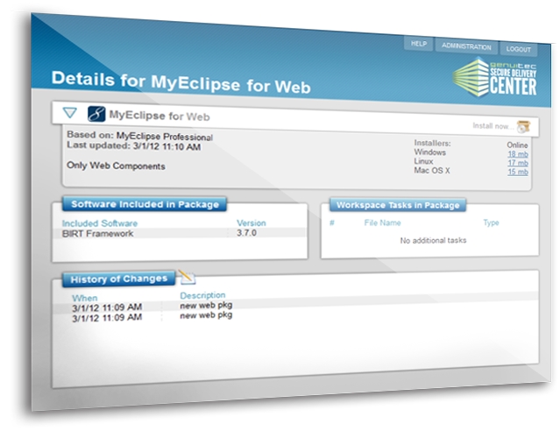The width and height of the screenshot is (560, 431).
Task: Click the # column header
Action: coord(332,223)
